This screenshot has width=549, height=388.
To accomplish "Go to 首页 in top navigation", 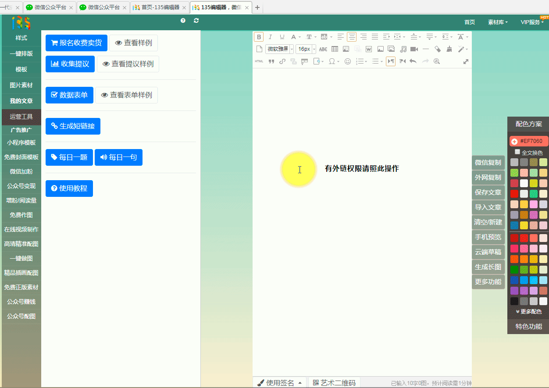I will 470,22.
